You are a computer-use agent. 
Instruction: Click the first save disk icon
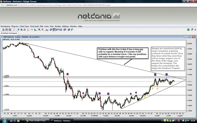[x=7, y=30]
